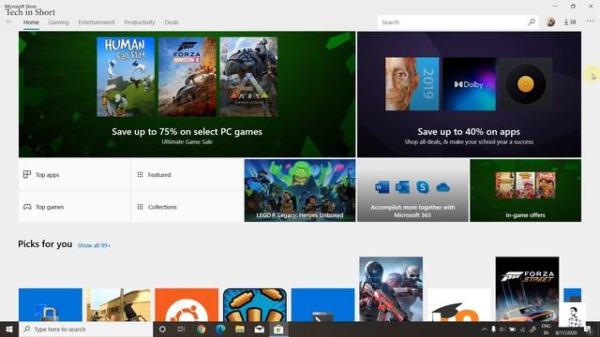Open the desert shooter game pick
The width and height of the screenshot is (600, 337).
tap(119, 305)
